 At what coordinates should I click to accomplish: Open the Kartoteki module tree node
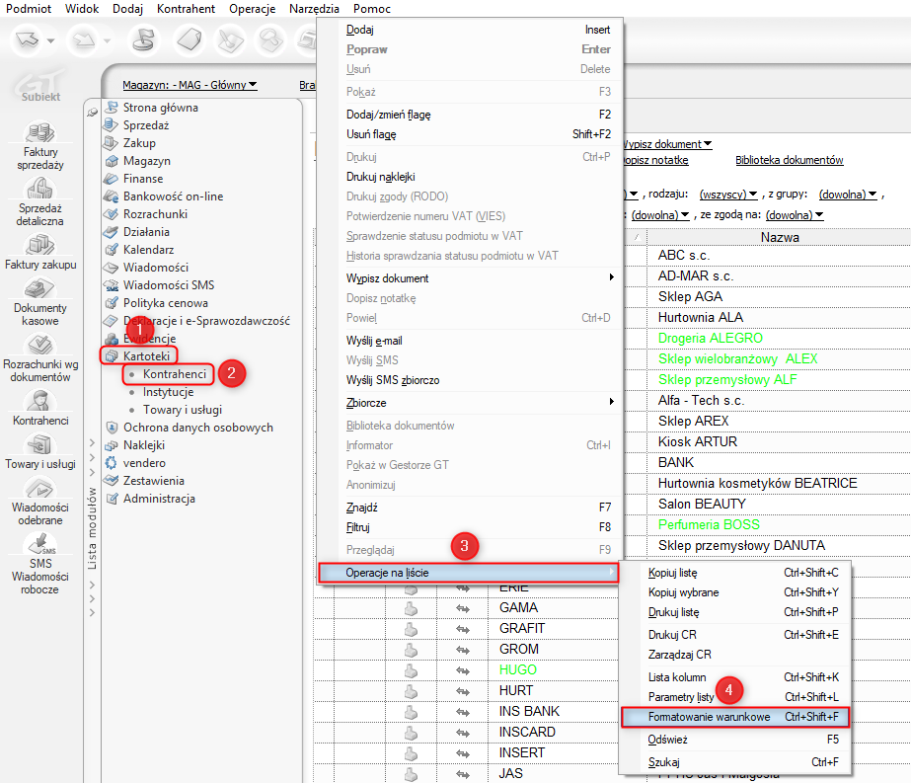[146, 355]
